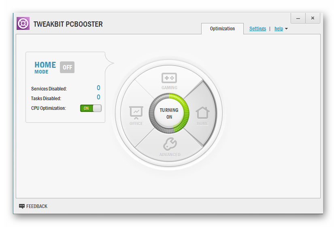Select the Home mode house icon
The image size is (336, 227).
[x=202, y=113]
